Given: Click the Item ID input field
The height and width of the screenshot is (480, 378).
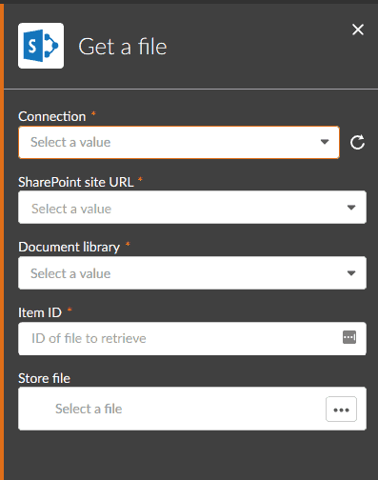Looking at the screenshot, I should [x=192, y=339].
